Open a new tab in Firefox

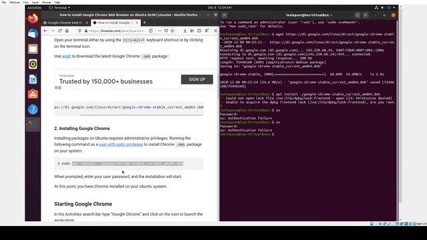[145, 23]
